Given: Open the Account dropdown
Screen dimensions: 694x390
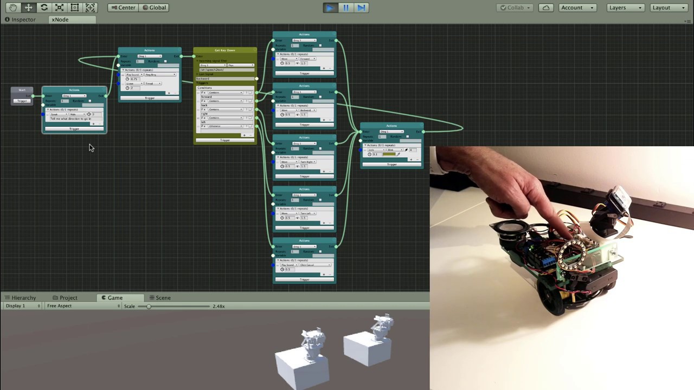Looking at the screenshot, I should click(x=577, y=8).
